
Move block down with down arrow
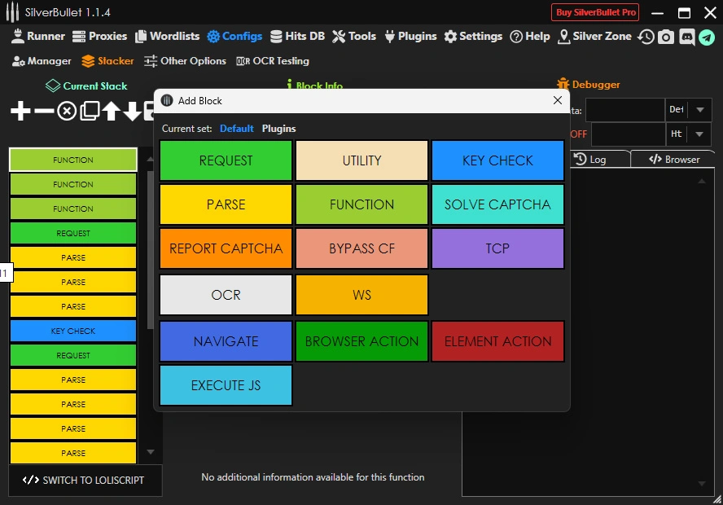click(x=133, y=111)
